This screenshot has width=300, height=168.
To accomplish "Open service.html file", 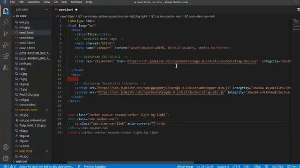I will [27, 105].
